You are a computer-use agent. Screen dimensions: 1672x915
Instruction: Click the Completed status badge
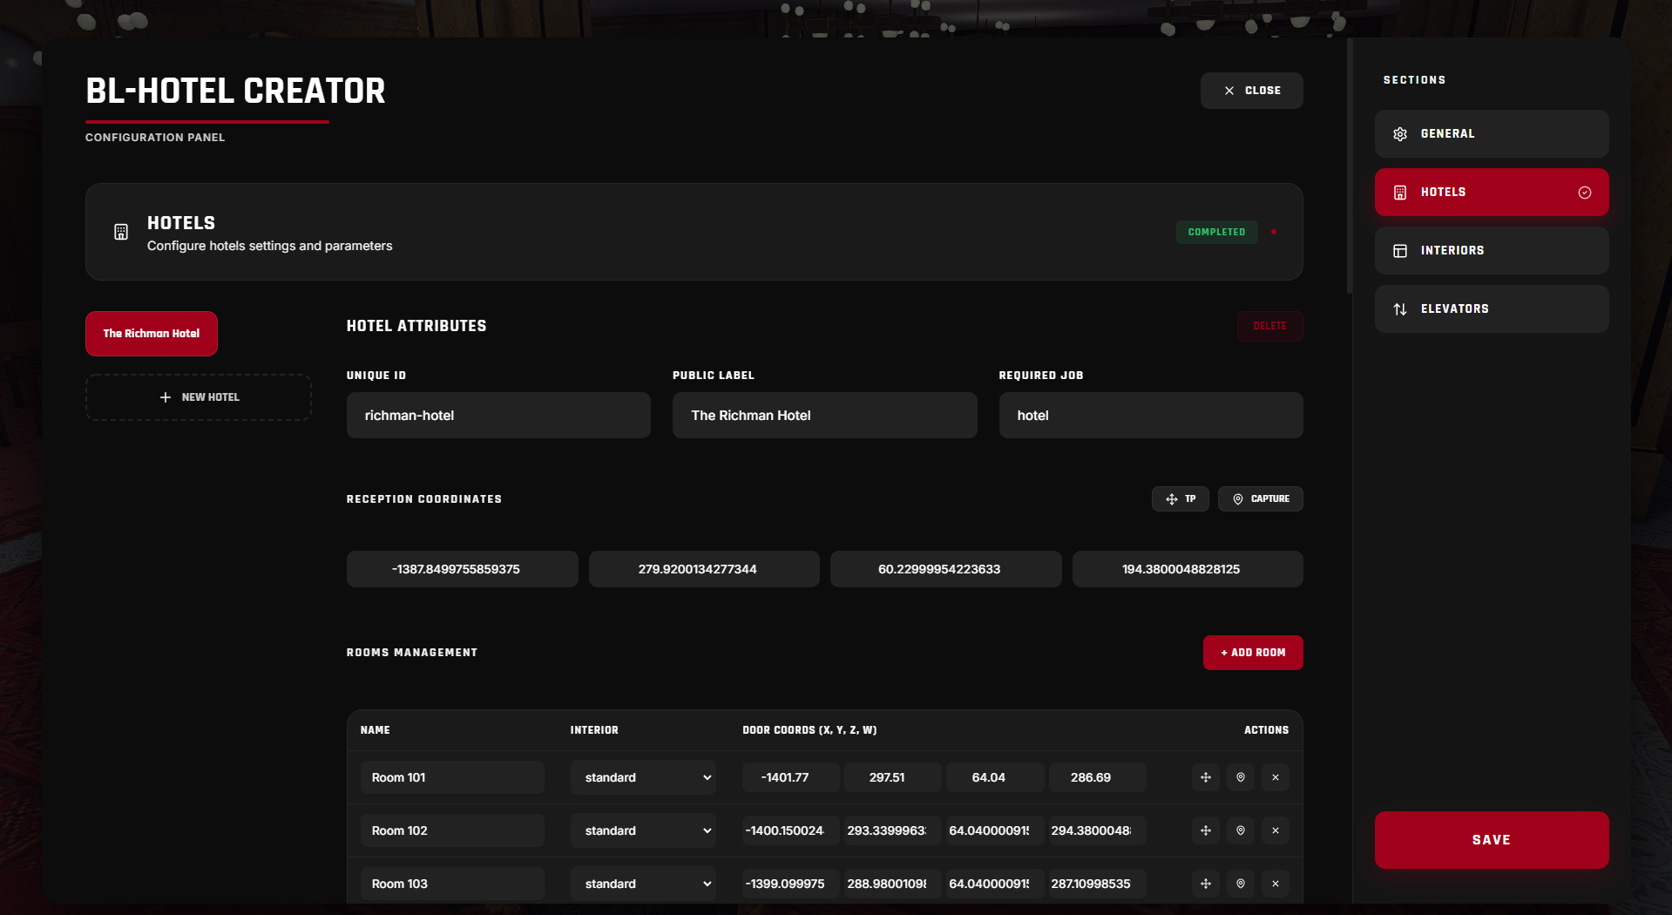[x=1216, y=232]
